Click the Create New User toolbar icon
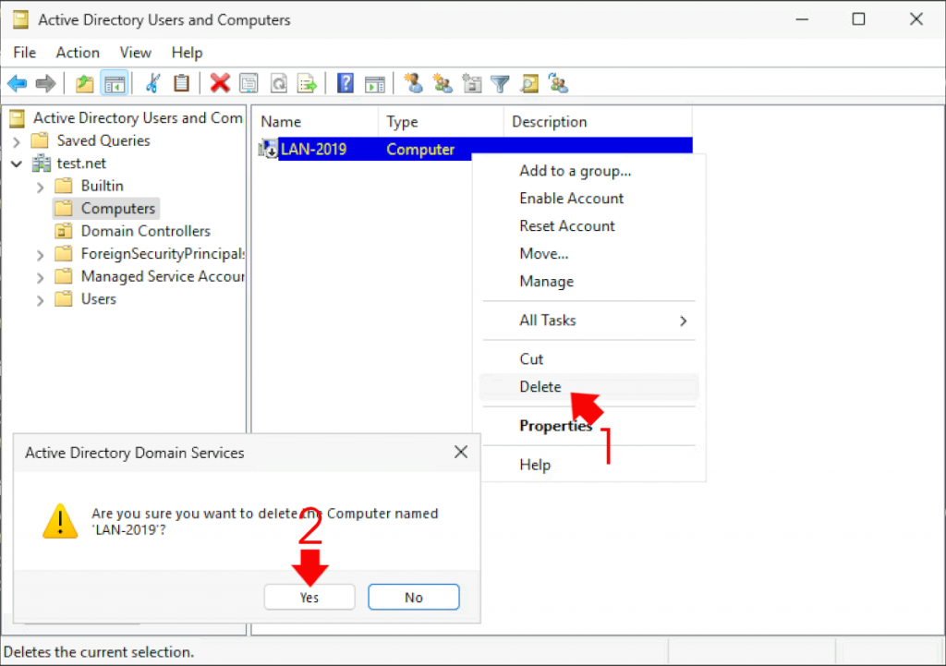The image size is (946, 666). point(413,83)
